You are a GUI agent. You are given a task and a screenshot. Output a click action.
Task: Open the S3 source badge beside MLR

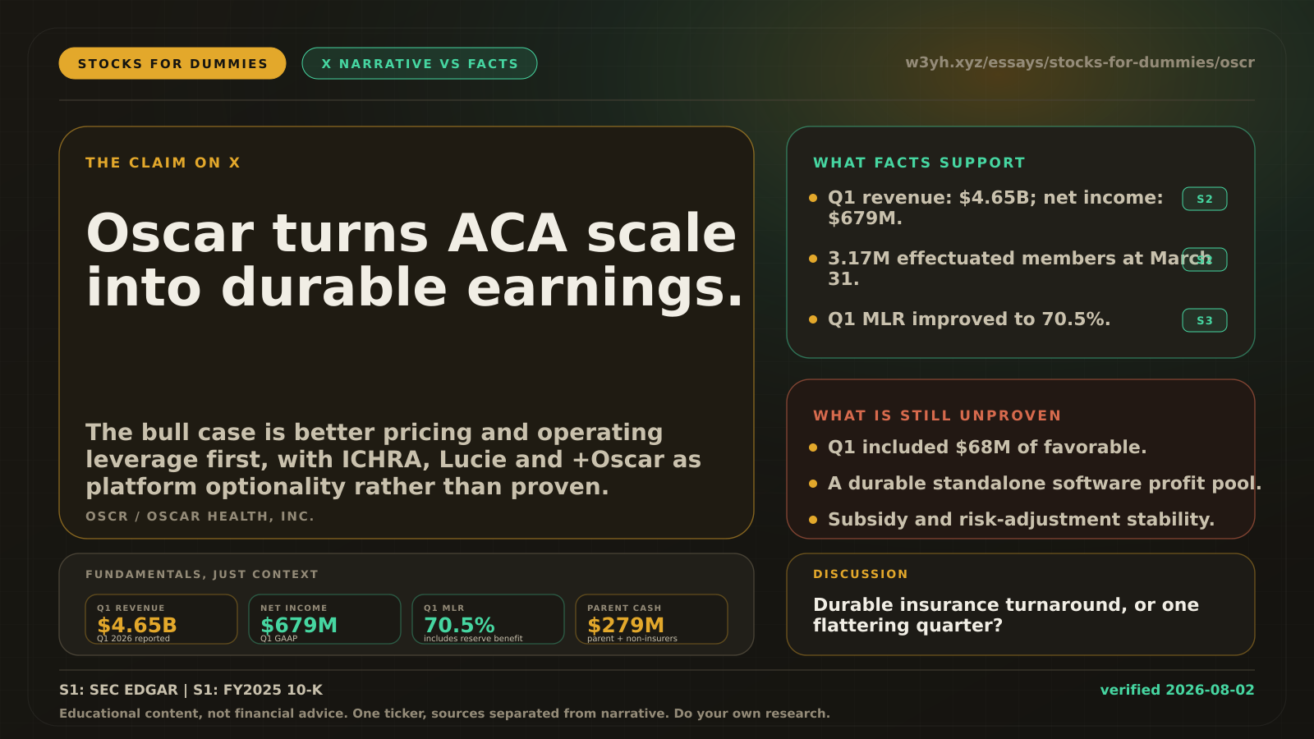1205,320
